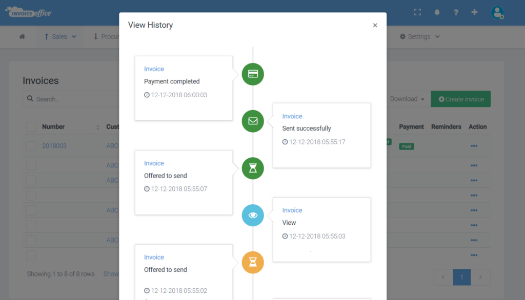Click Invoice link in Payment completed card

pos(154,69)
